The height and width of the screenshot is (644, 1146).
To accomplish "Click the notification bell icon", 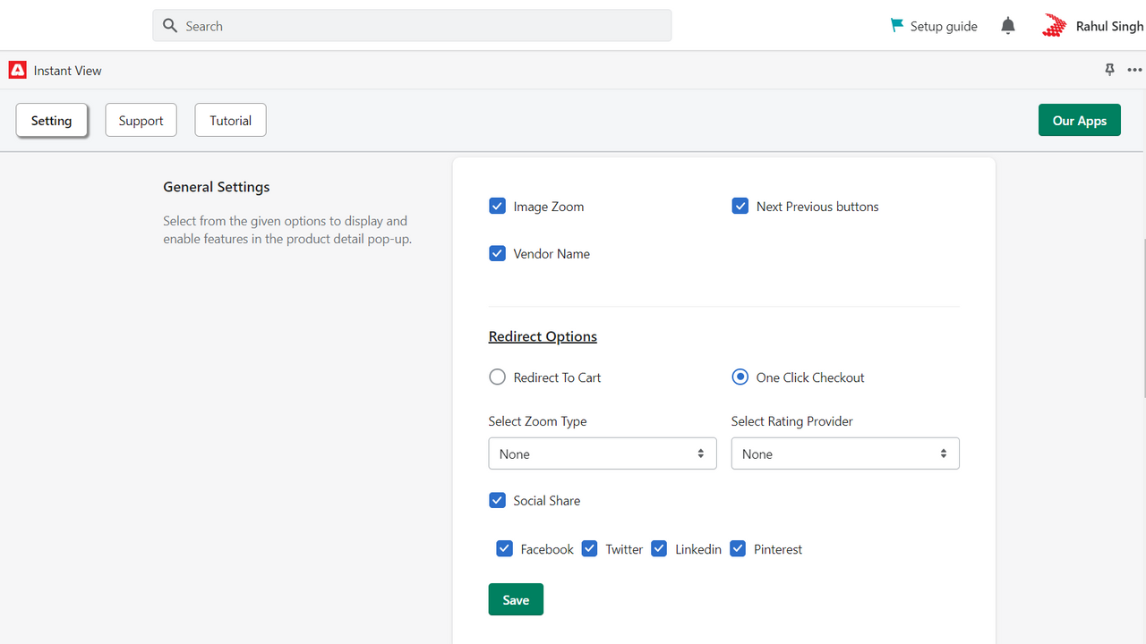I will coord(1008,25).
